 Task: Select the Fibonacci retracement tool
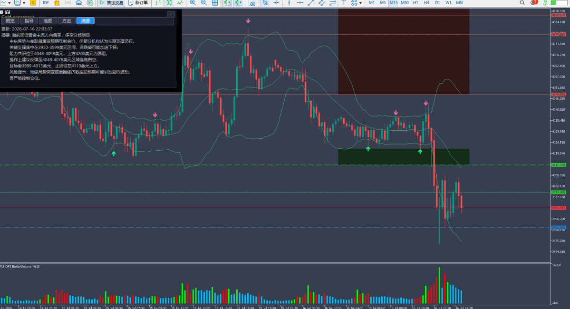333,3
